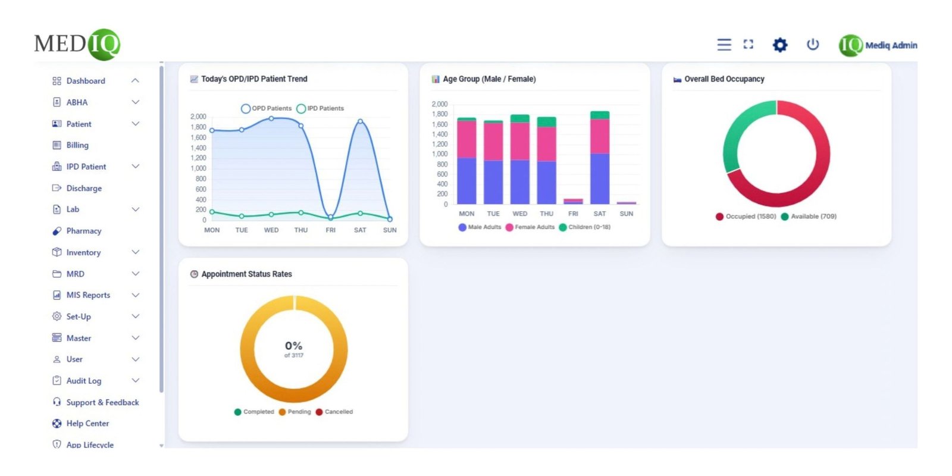This screenshot has width=952, height=476.
Task: Expand the Patient submenu chevron
Action: coord(135,124)
